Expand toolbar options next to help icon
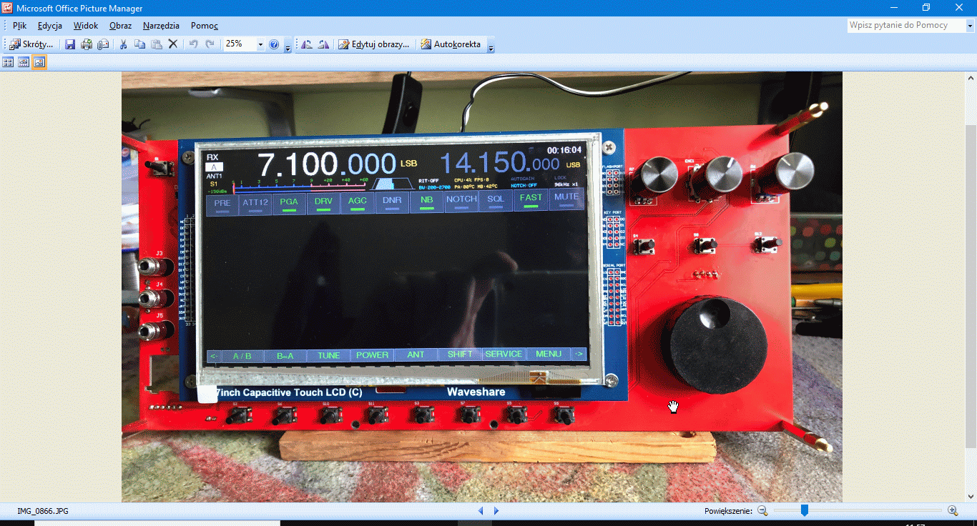This screenshot has height=526, width=977. pyautogui.click(x=288, y=46)
